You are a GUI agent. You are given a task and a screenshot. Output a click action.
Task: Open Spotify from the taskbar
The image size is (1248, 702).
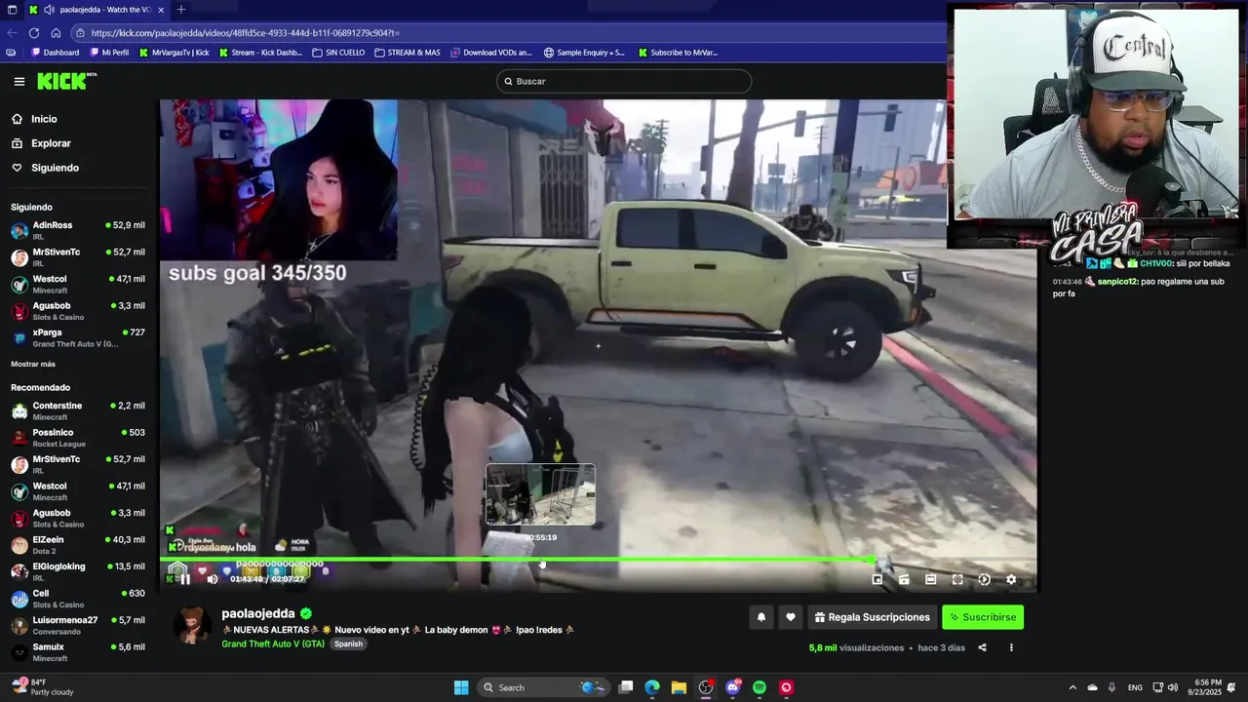[x=760, y=687]
